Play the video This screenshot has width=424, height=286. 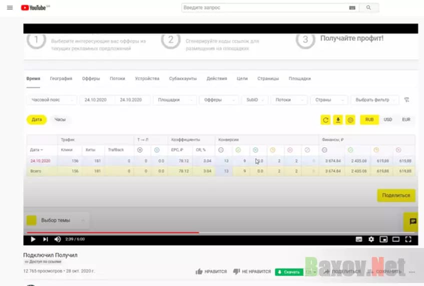pyautogui.click(x=33, y=239)
